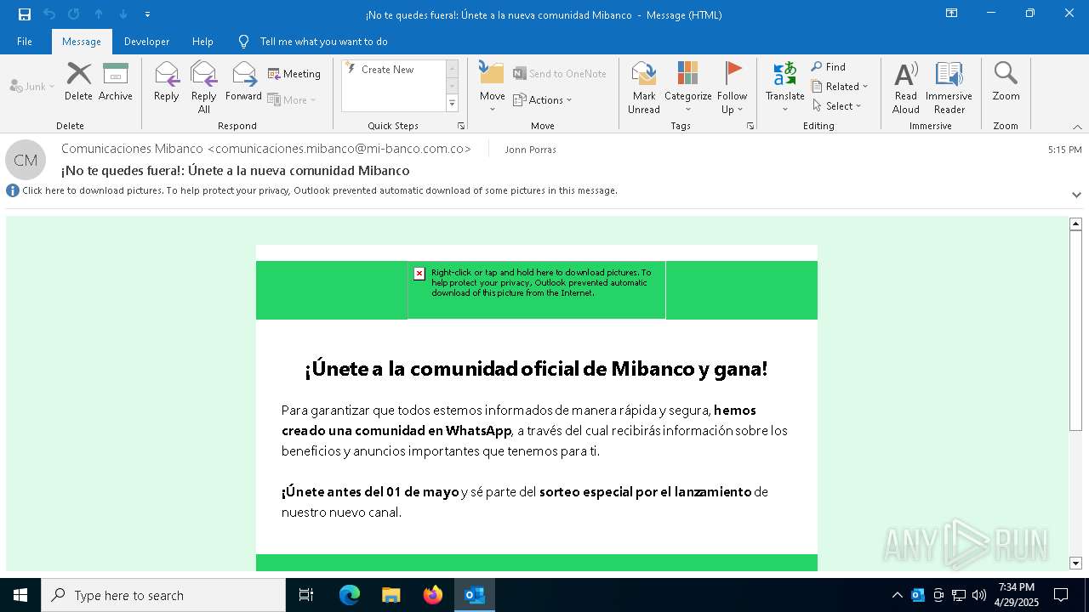Screen dimensions: 1089x612
Task: Switch to the Message ribbon tab
Action: 82,42
